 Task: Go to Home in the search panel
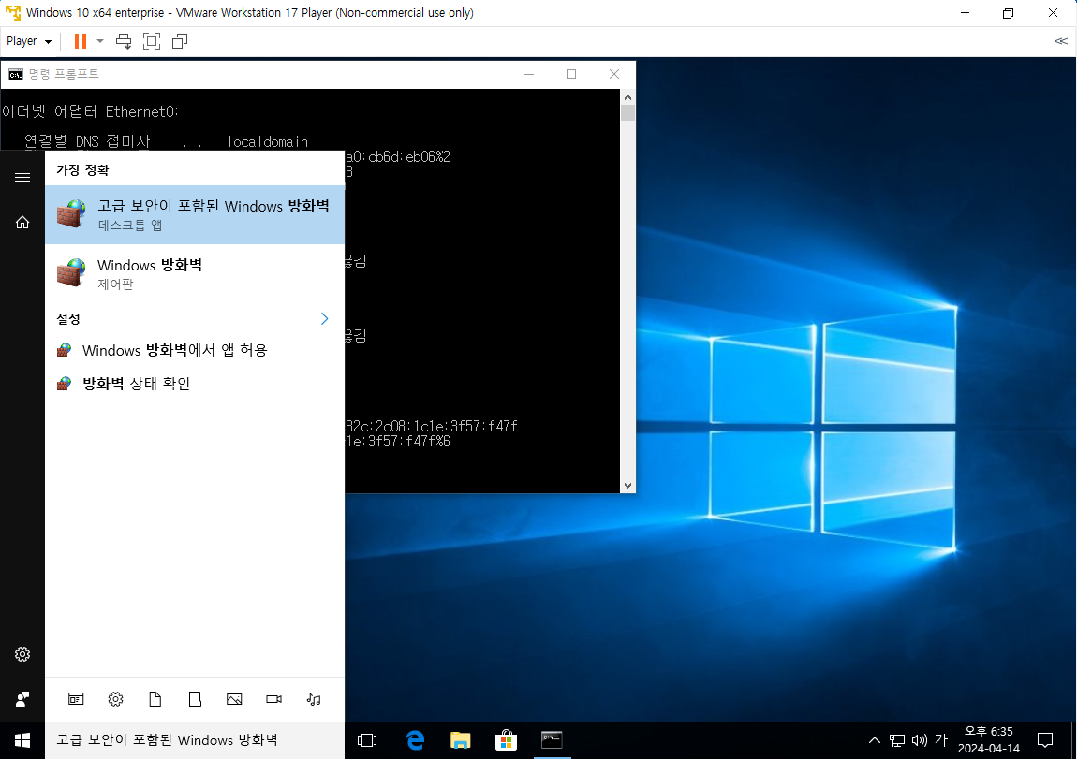[x=22, y=223]
